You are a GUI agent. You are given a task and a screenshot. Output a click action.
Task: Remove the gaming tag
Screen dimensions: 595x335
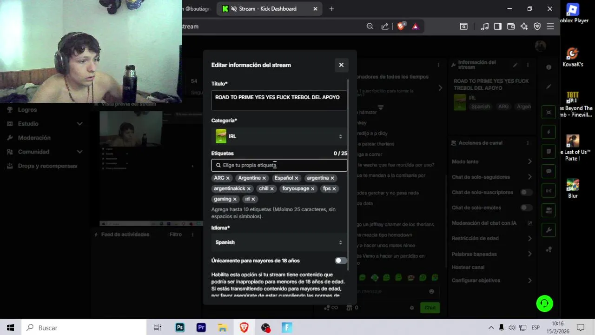click(x=235, y=199)
